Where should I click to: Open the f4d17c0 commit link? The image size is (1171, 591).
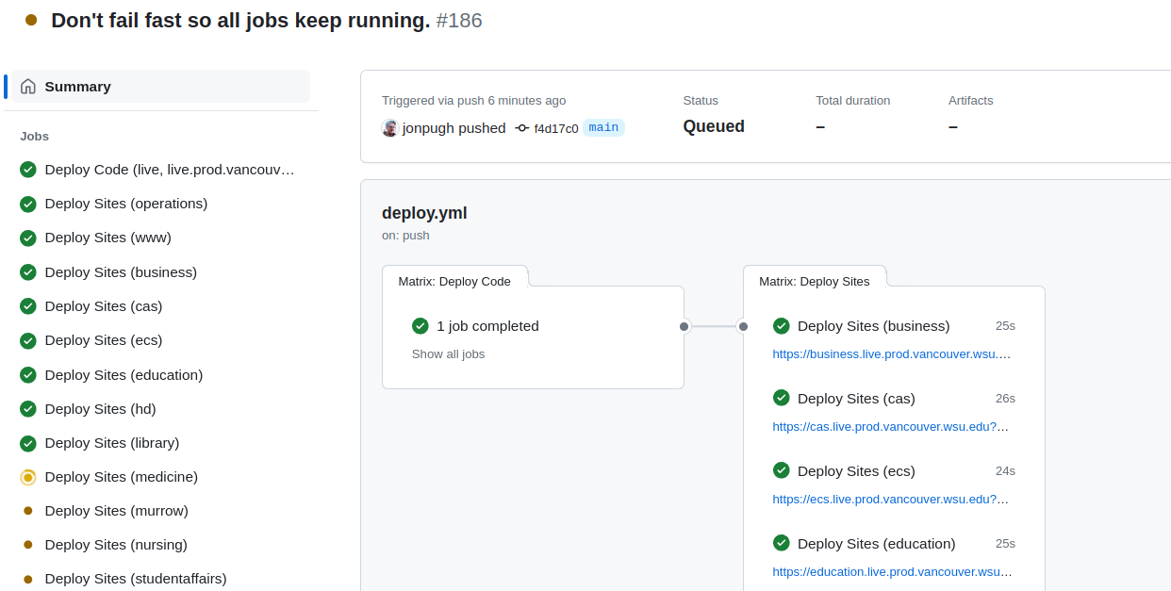pos(555,127)
